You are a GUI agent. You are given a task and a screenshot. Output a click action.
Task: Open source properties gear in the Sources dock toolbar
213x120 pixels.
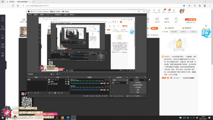point(55,93)
